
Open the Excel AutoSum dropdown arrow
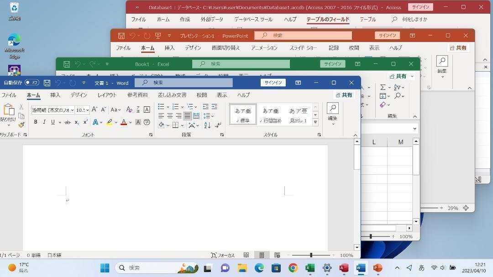389,88
